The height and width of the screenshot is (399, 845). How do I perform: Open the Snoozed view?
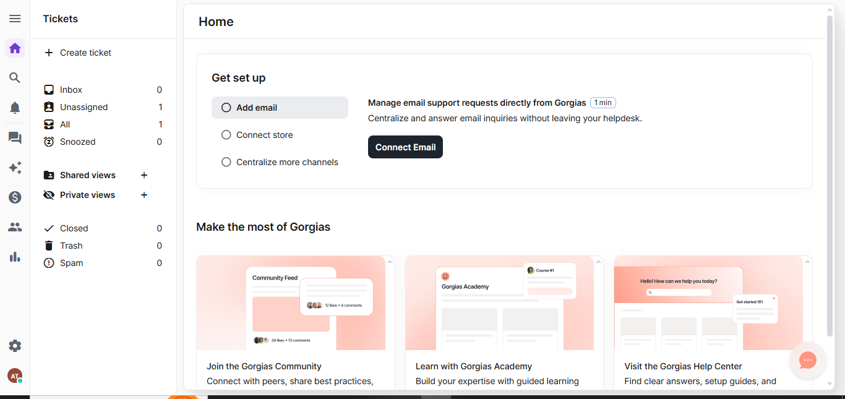tap(103, 142)
